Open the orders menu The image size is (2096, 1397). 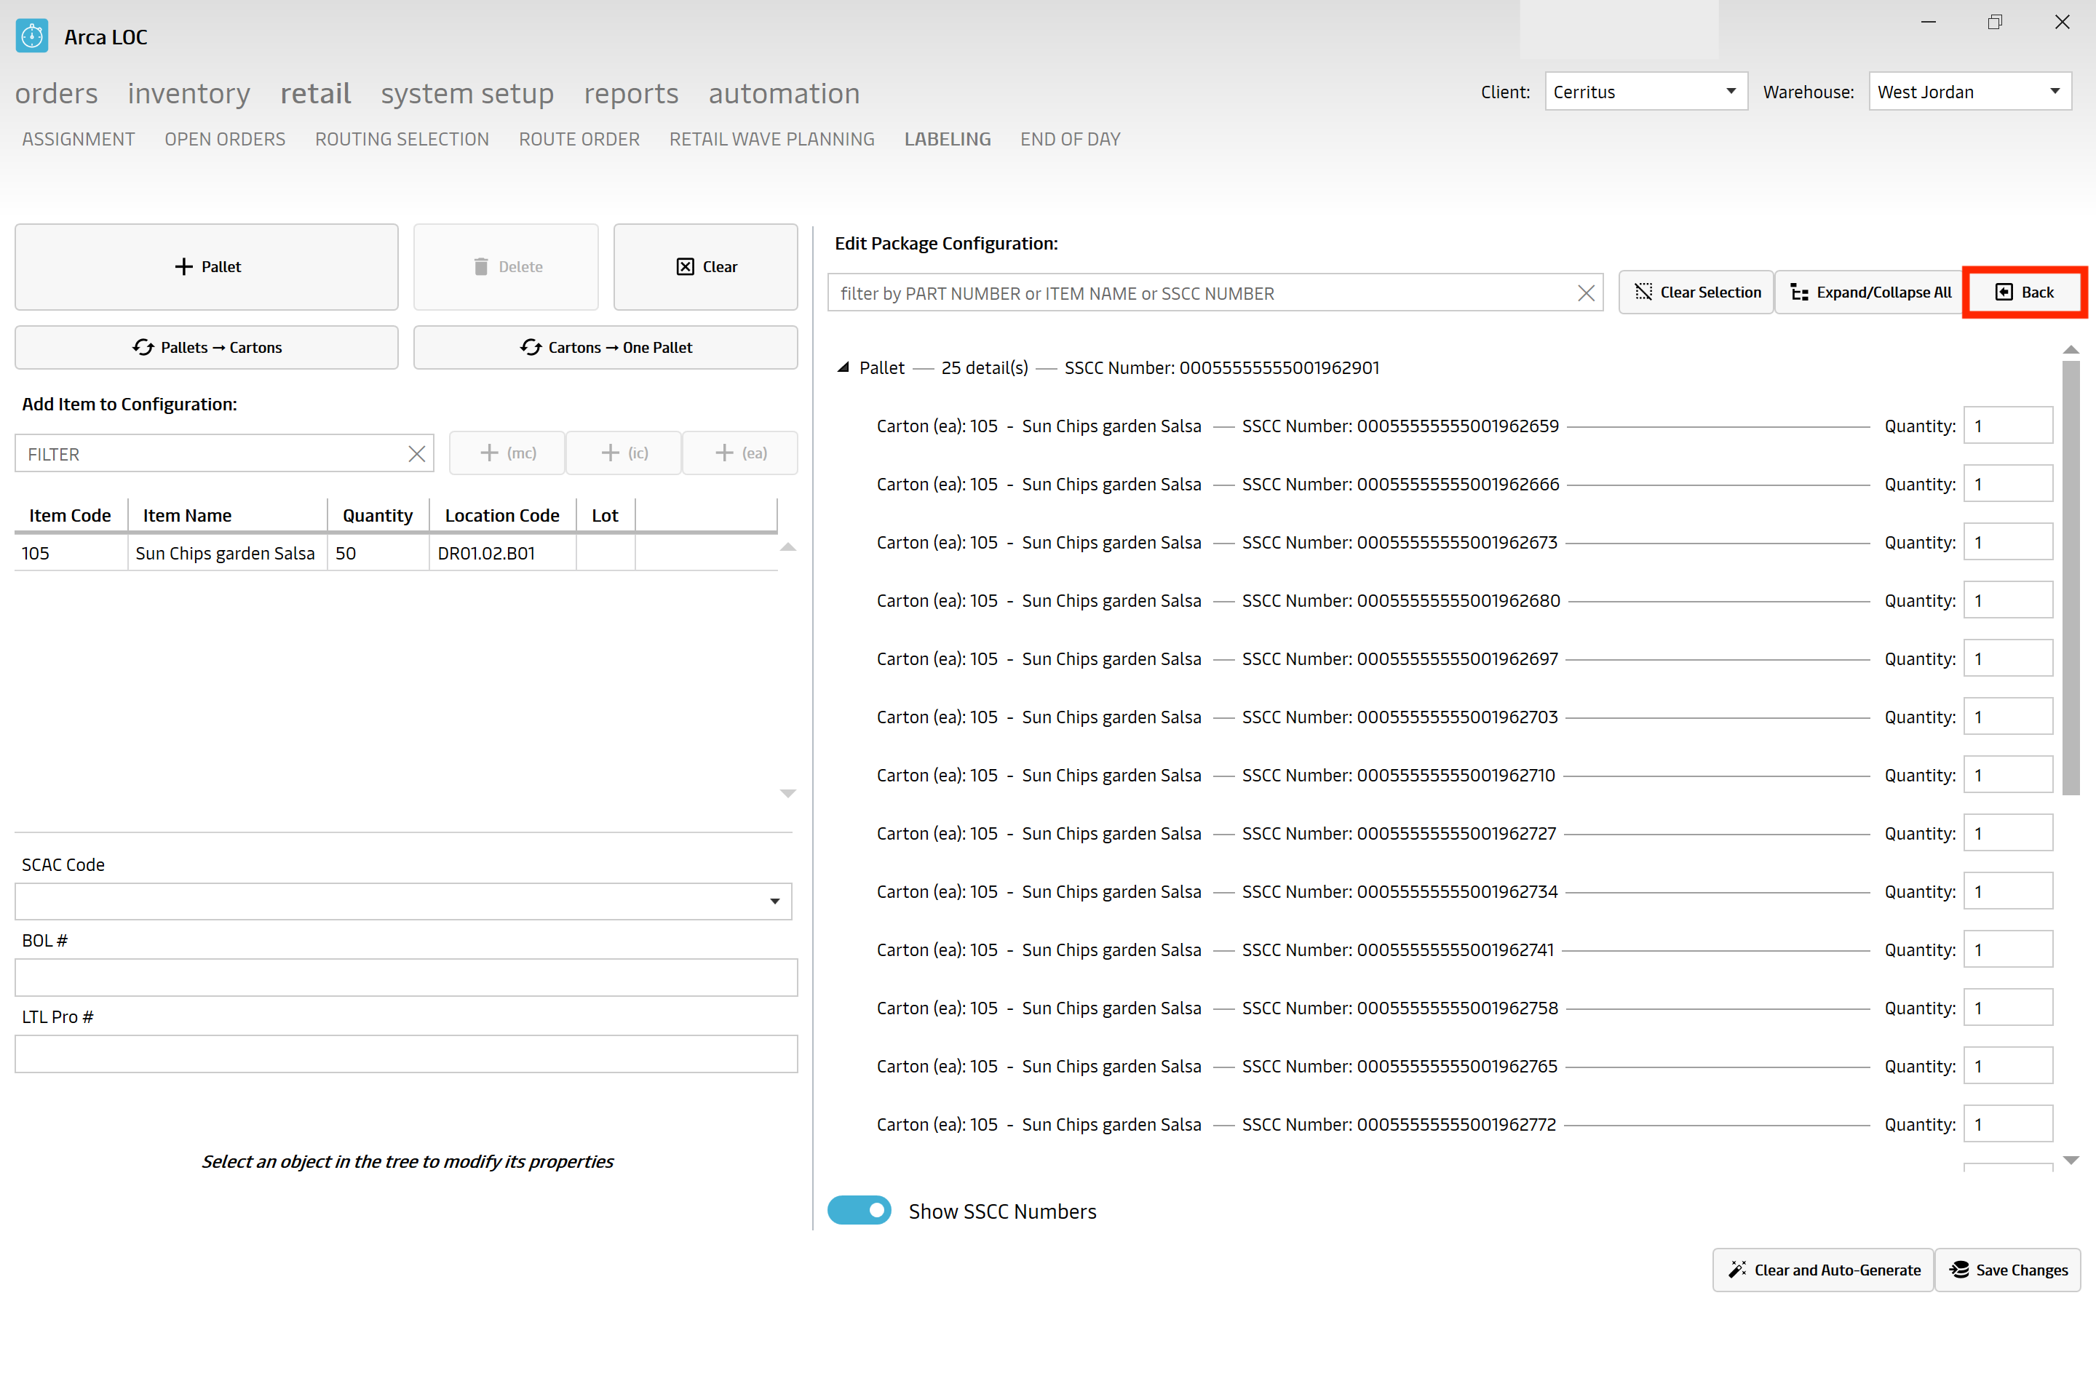click(x=56, y=94)
